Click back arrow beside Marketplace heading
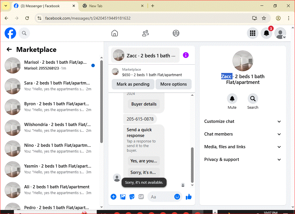295x214 pixels. tap(9, 49)
